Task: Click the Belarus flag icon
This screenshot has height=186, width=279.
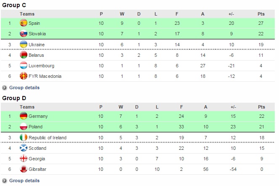Action: click(24, 55)
